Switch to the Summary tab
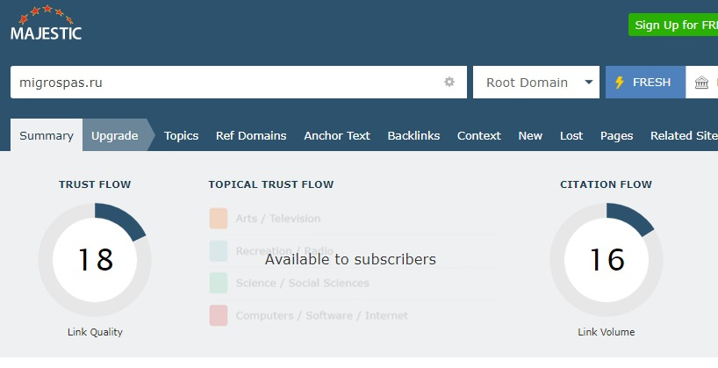This screenshot has height=368, width=718. tap(47, 135)
